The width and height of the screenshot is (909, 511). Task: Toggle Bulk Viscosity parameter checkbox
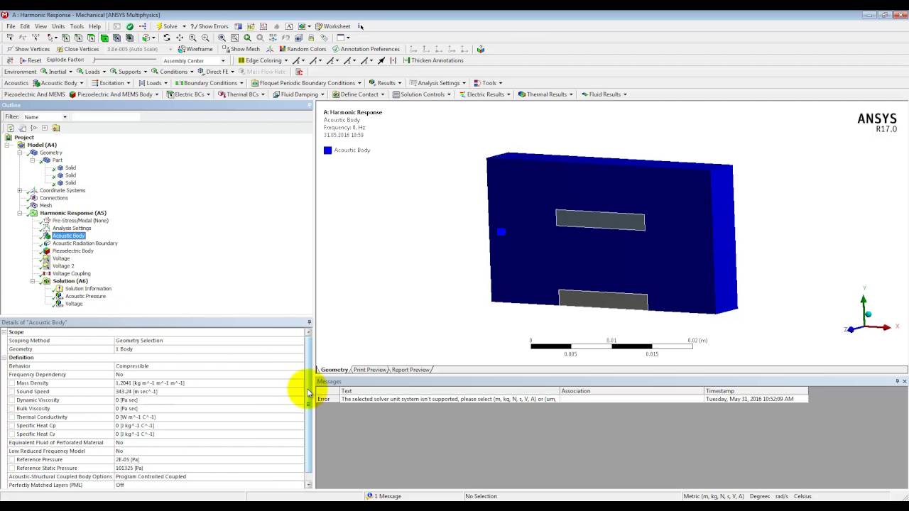pyautogui.click(x=11, y=409)
